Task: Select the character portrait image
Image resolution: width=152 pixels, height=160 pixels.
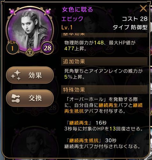Action: pyautogui.click(x=30, y=31)
